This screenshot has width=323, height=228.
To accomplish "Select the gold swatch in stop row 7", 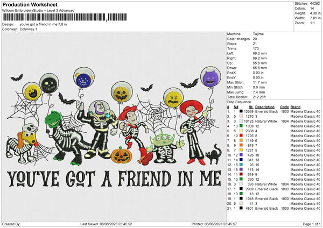I will pos(241,140).
